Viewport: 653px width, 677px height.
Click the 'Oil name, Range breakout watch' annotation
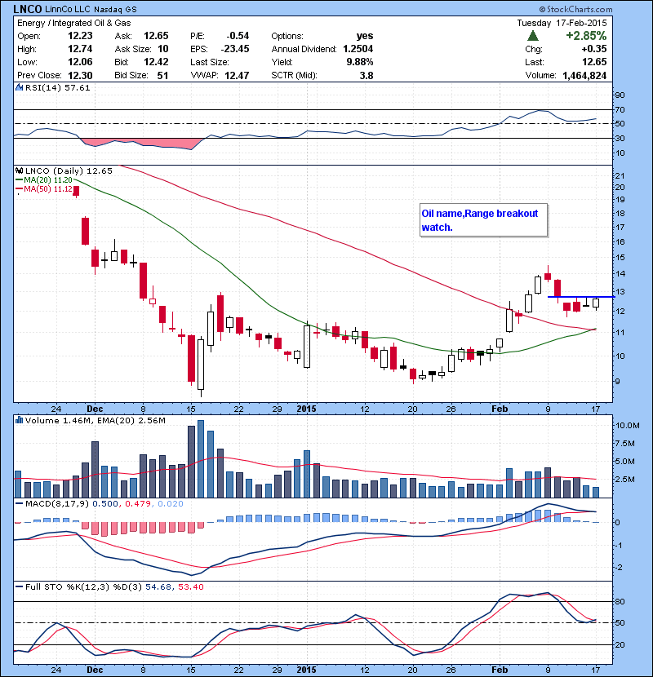483,220
